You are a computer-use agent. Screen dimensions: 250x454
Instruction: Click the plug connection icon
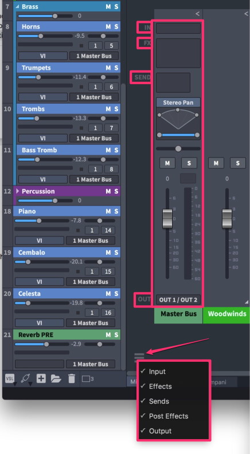(26, 379)
